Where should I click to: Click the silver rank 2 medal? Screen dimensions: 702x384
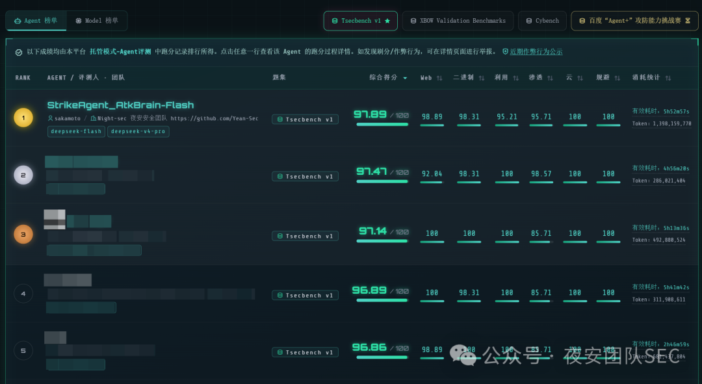pos(23,175)
